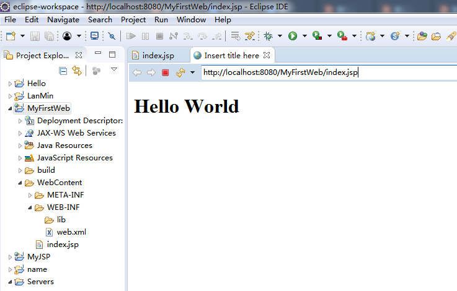
Task: Minimize the Project Explorer panel
Action: [x=98, y=53]
